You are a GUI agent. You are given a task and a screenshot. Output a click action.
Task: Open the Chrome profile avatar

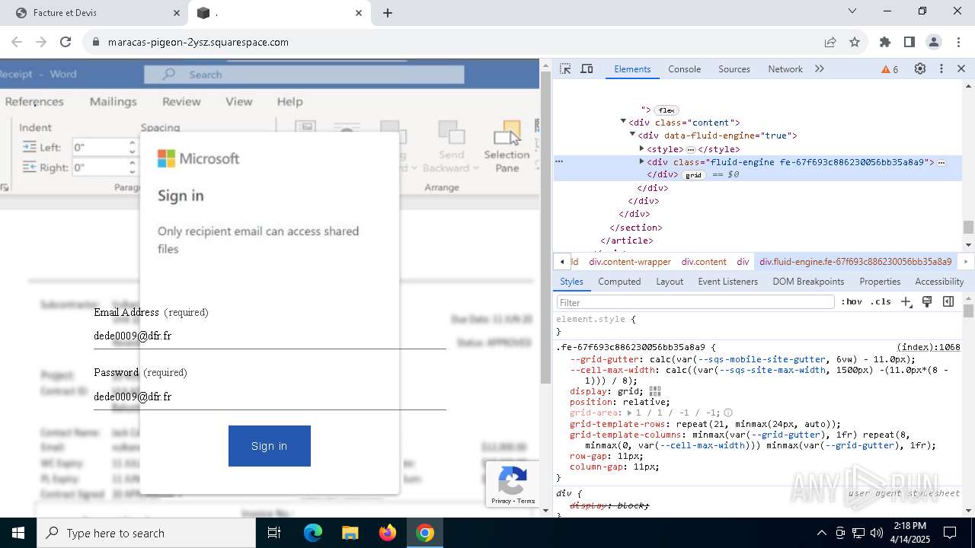pyautogui.click(x=934, y=42)
